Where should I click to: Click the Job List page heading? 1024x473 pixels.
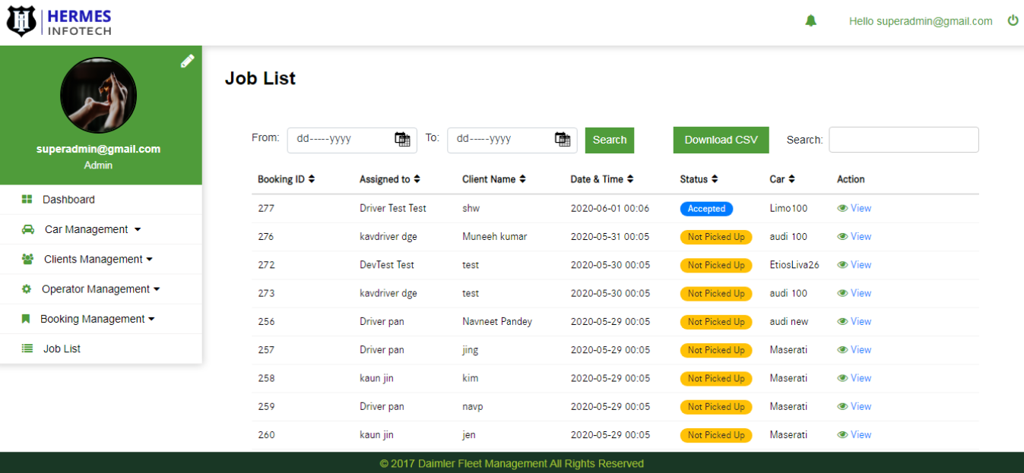(260, 78)
